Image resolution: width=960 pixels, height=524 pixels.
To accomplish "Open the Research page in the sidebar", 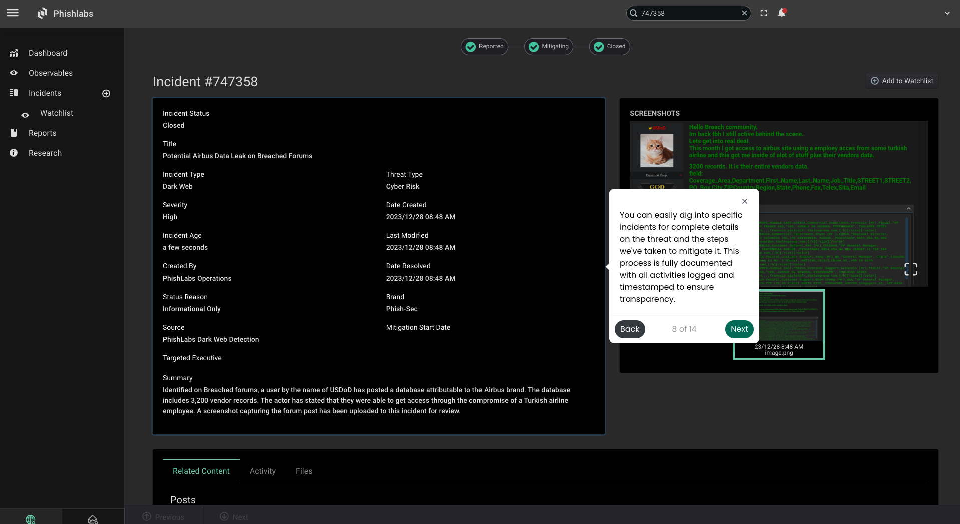I will point(45,153).
